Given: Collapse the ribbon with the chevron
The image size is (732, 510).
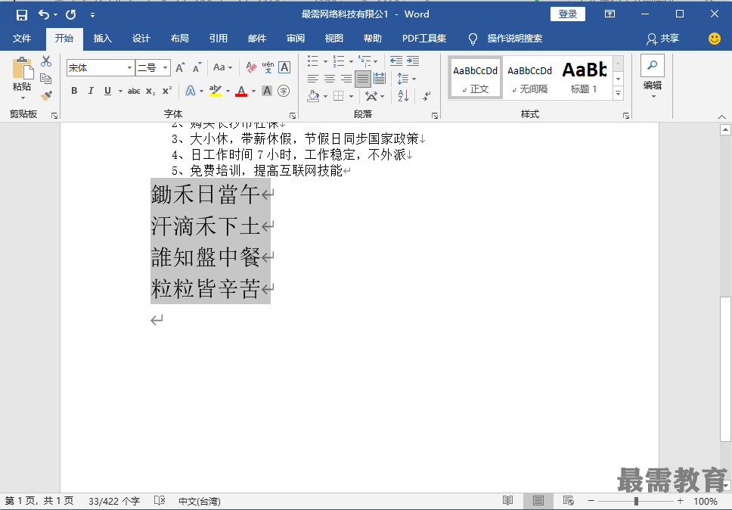Looking at the screenshot, I should 721,117.
